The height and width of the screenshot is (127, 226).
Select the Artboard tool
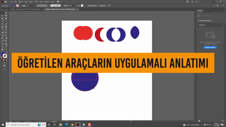(2, 47)
